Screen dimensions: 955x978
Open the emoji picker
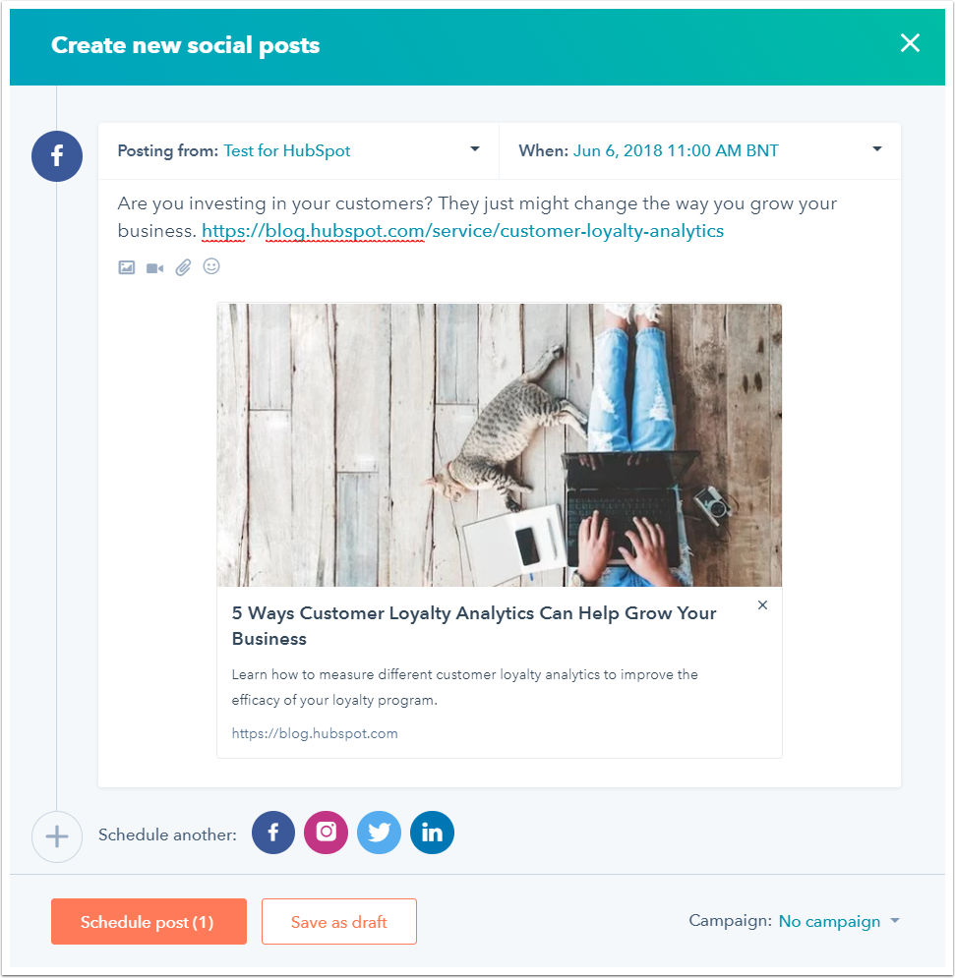211,266
